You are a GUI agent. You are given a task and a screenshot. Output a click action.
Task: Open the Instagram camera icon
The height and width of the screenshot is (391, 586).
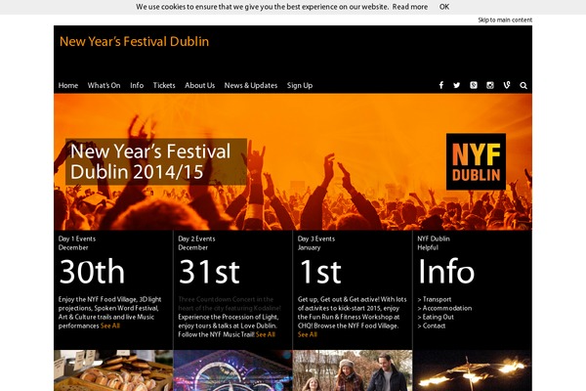click(x=490, y=85)
